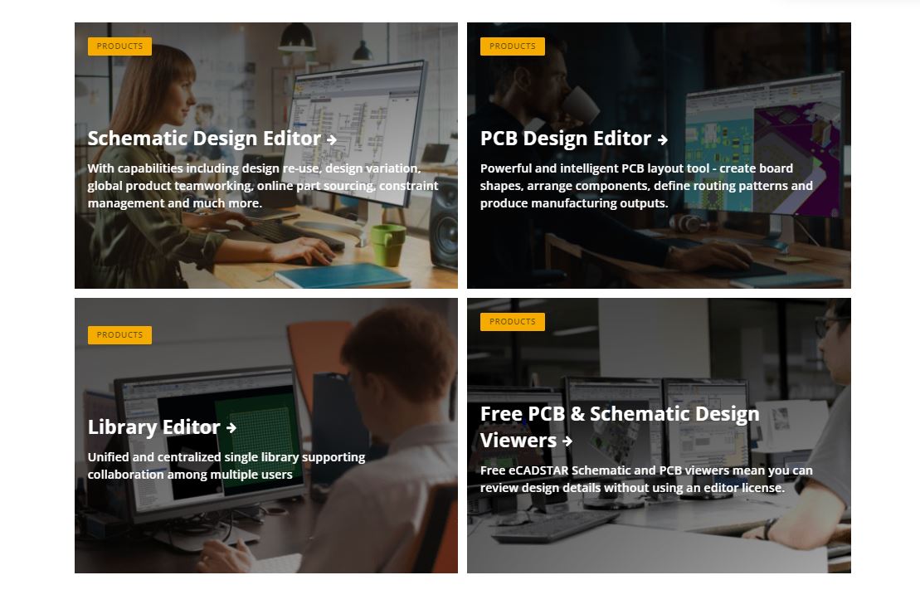
Task: Select the PCB layout tool description paragraph
Action: (x=646, y=186)
